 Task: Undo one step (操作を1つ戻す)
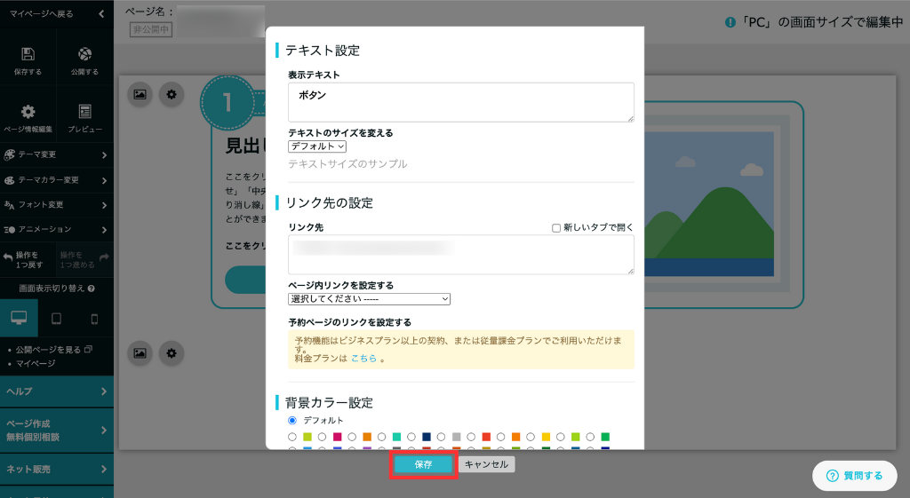28,259
